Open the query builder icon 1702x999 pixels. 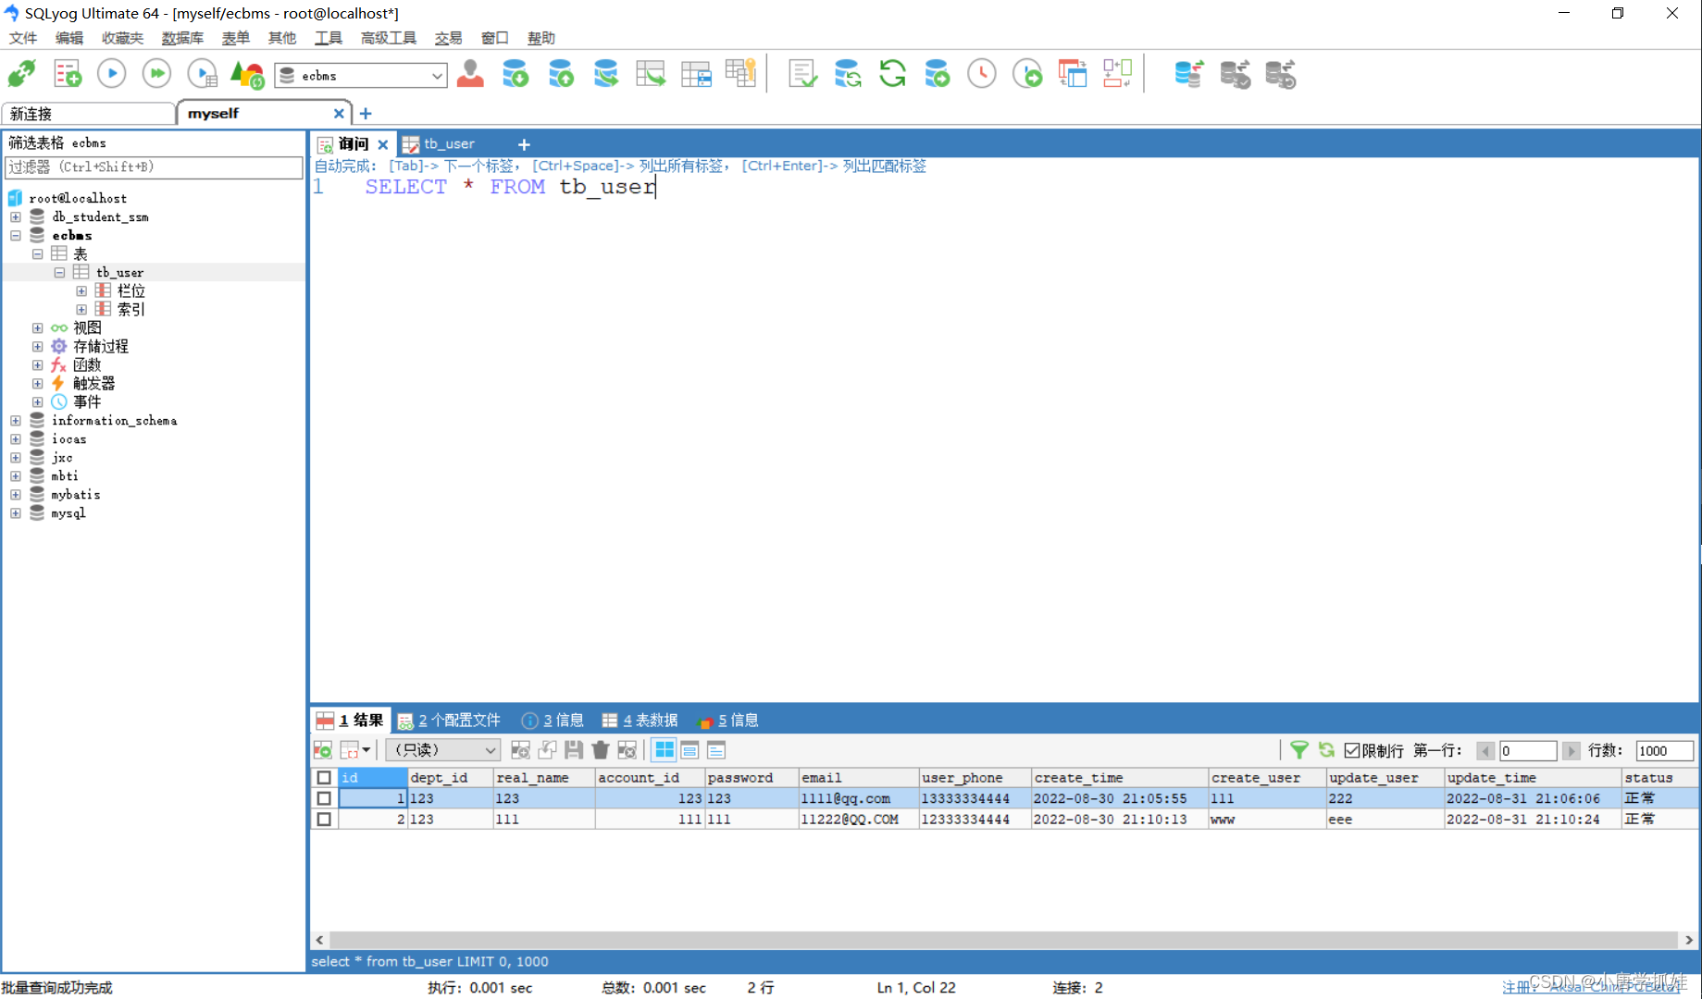pos(1073,74)
